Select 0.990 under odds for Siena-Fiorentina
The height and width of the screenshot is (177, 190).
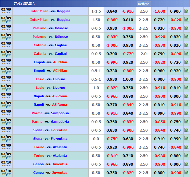[175, 139]
